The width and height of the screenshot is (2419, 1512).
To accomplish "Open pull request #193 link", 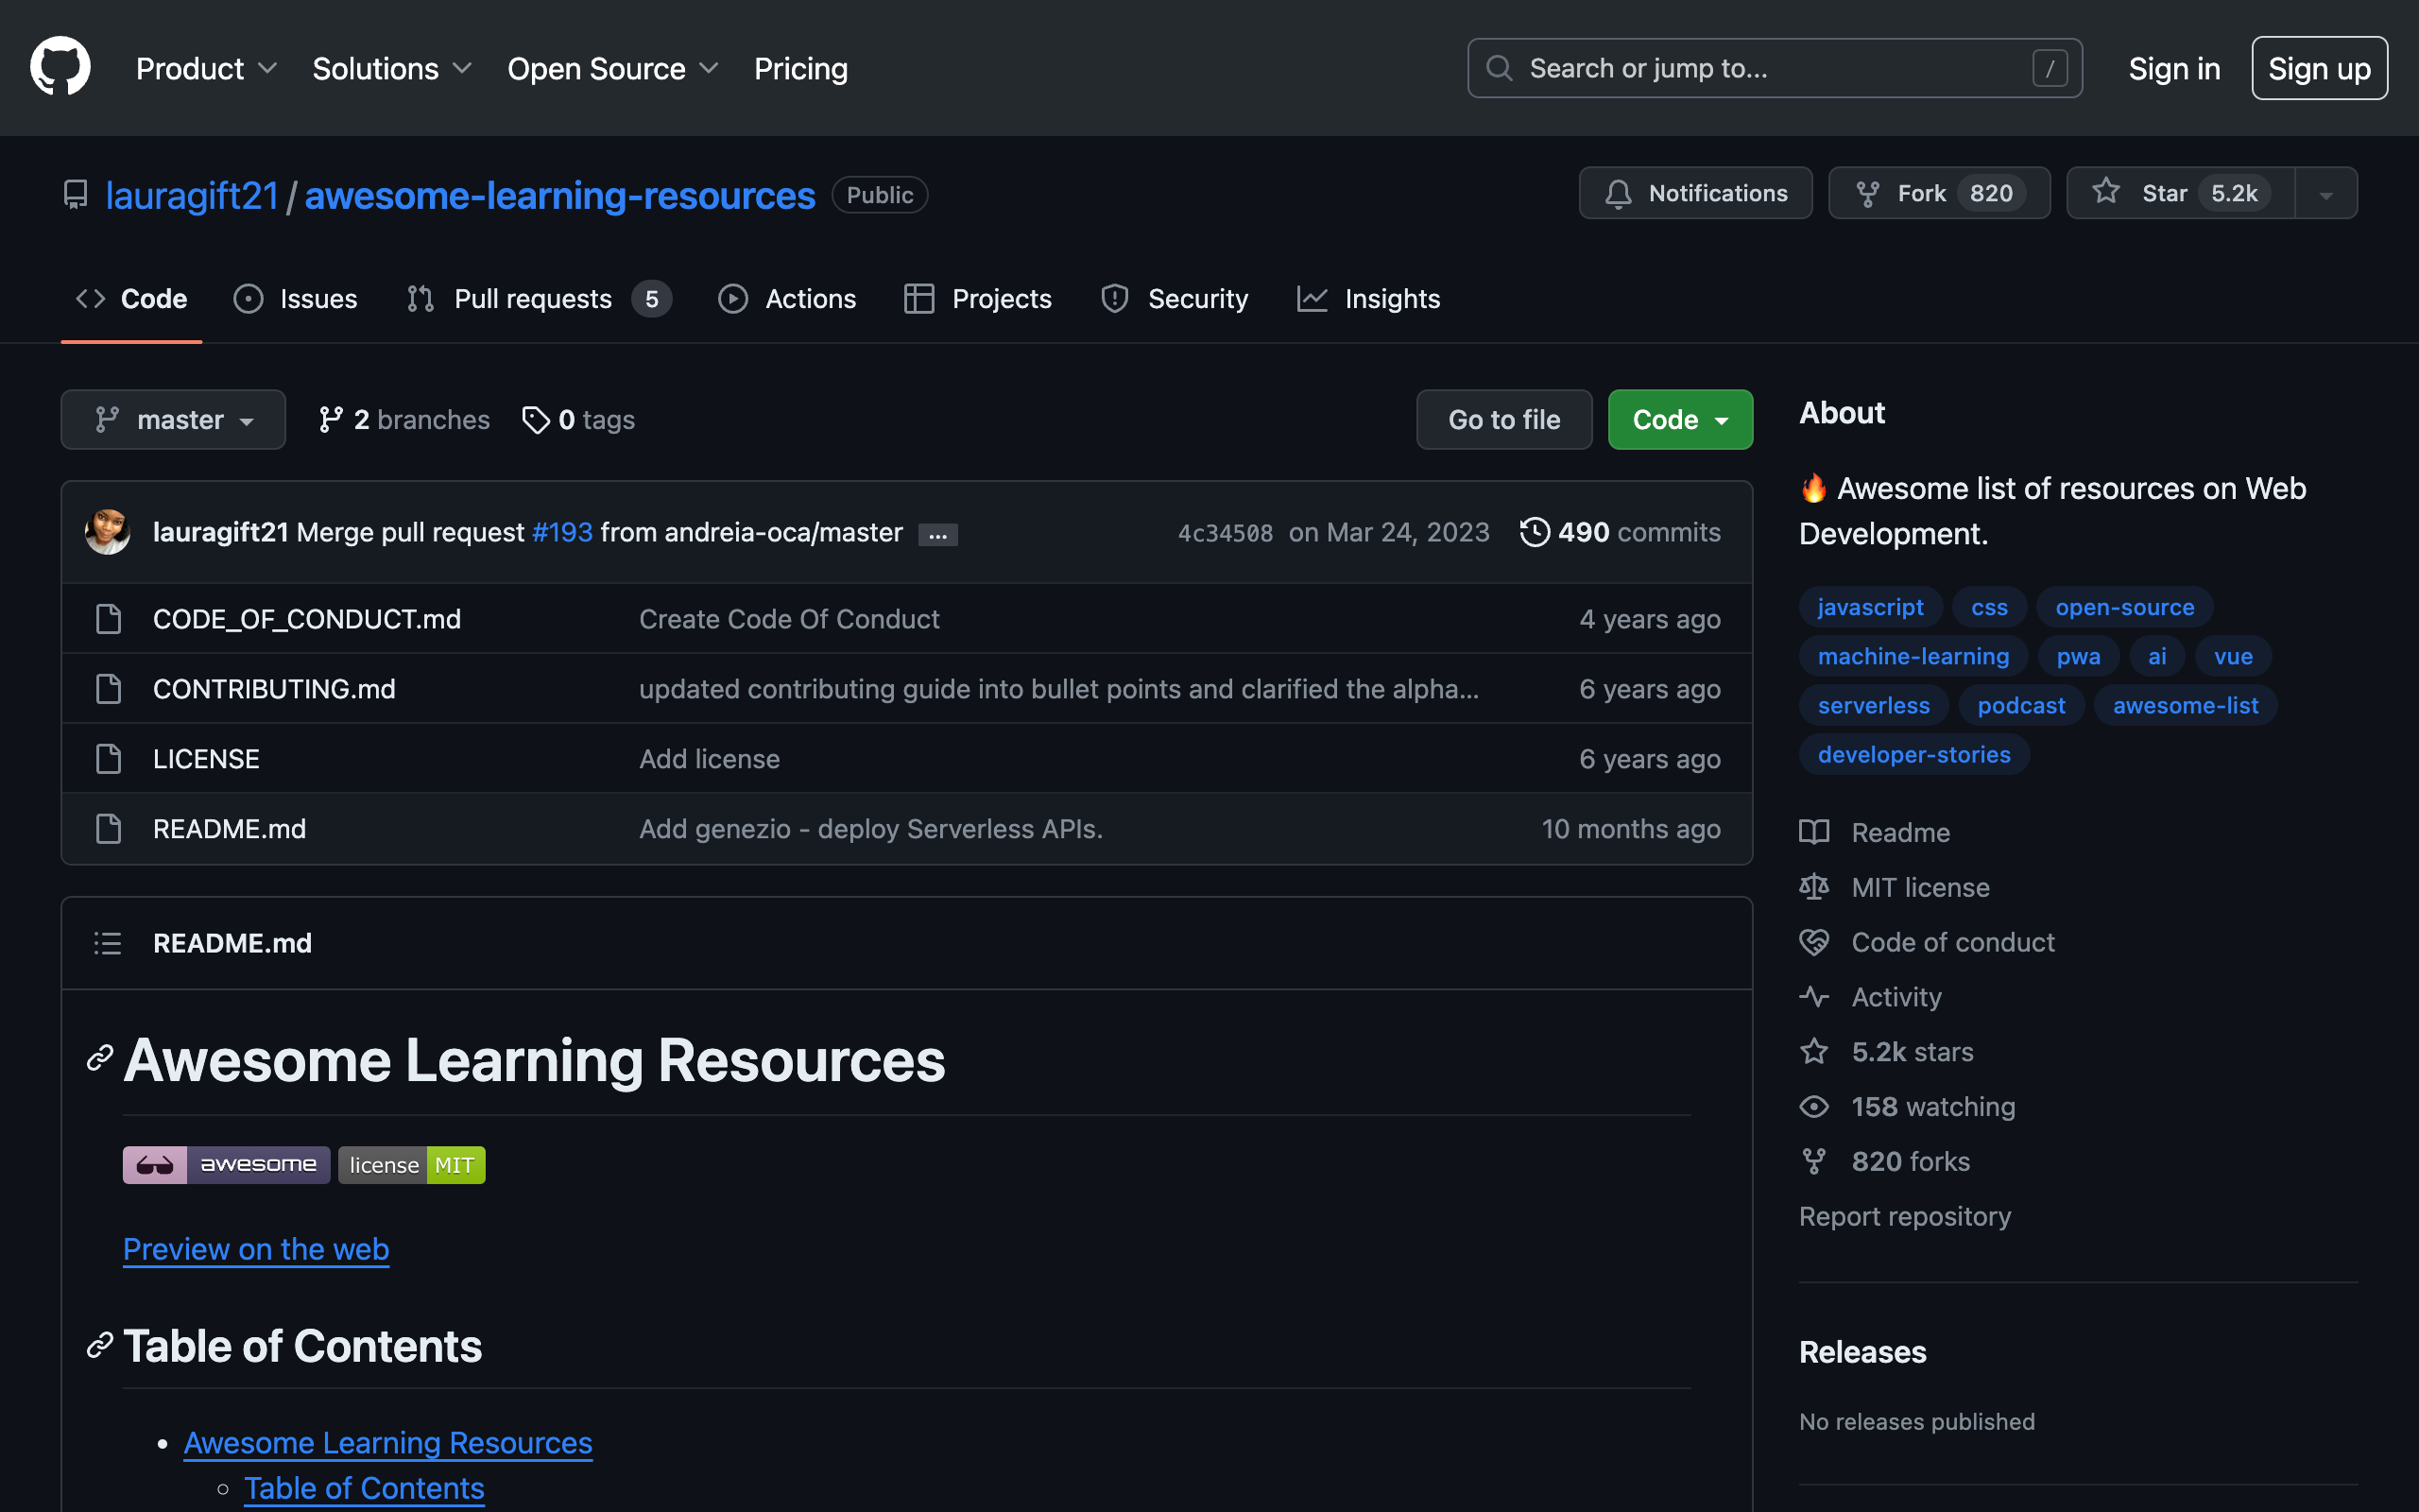I will tap(563, 532).
